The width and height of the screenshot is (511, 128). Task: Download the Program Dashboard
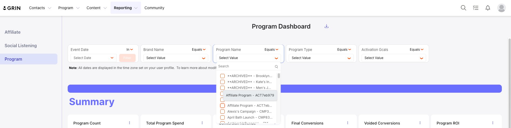pyautogui.click(x=327, y=26)
